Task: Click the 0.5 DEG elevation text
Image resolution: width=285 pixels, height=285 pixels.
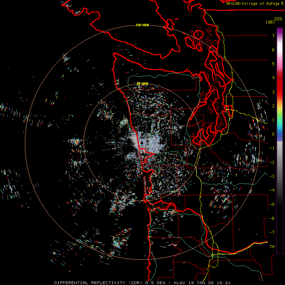Action: click(x=155, y=283)
